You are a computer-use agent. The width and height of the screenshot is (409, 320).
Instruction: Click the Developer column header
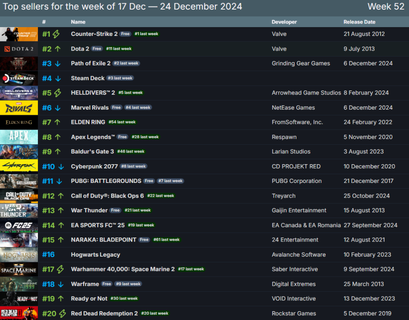[x=284, y=22]
